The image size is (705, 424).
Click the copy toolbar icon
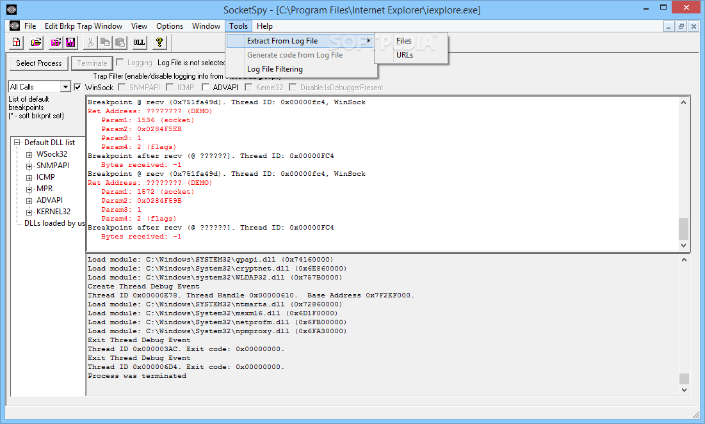[105, 43]
